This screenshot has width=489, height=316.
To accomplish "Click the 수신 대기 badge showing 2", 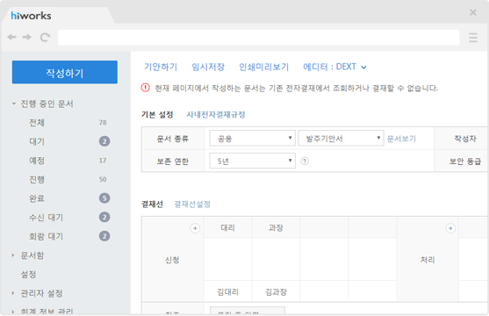I will pos(104,217).
